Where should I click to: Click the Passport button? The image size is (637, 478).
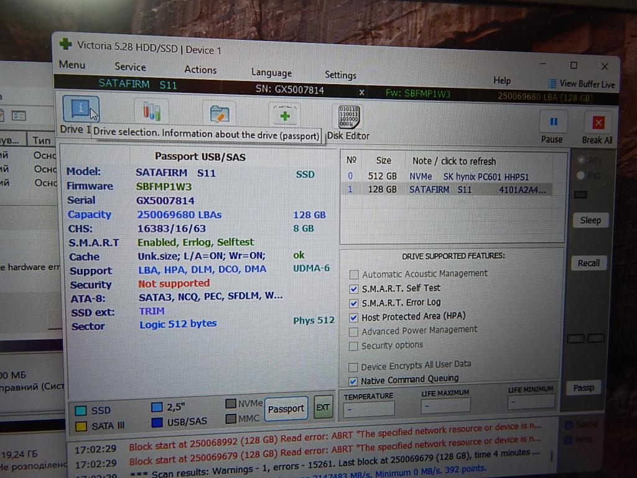point(286,409)
